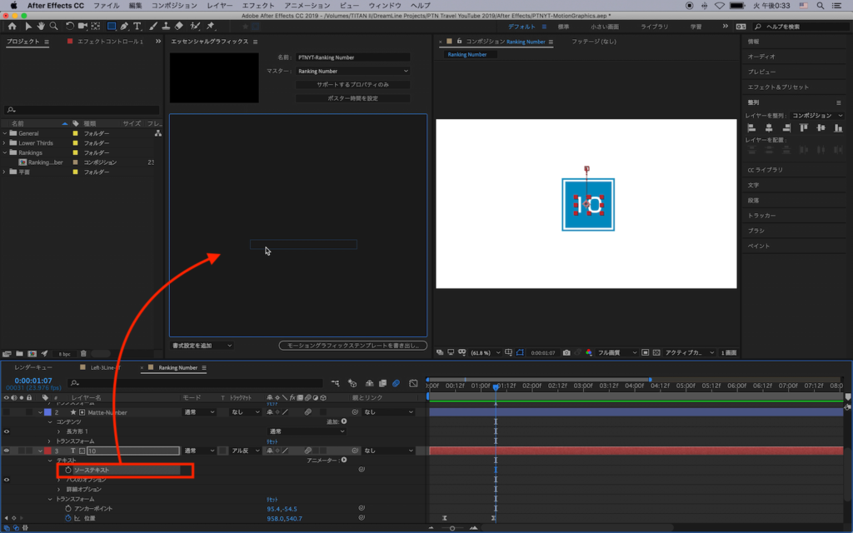This screenshot has height=533, width=853.
Task: Toggle stopwatch for ソーステキスト property
Action: [68, 470]
